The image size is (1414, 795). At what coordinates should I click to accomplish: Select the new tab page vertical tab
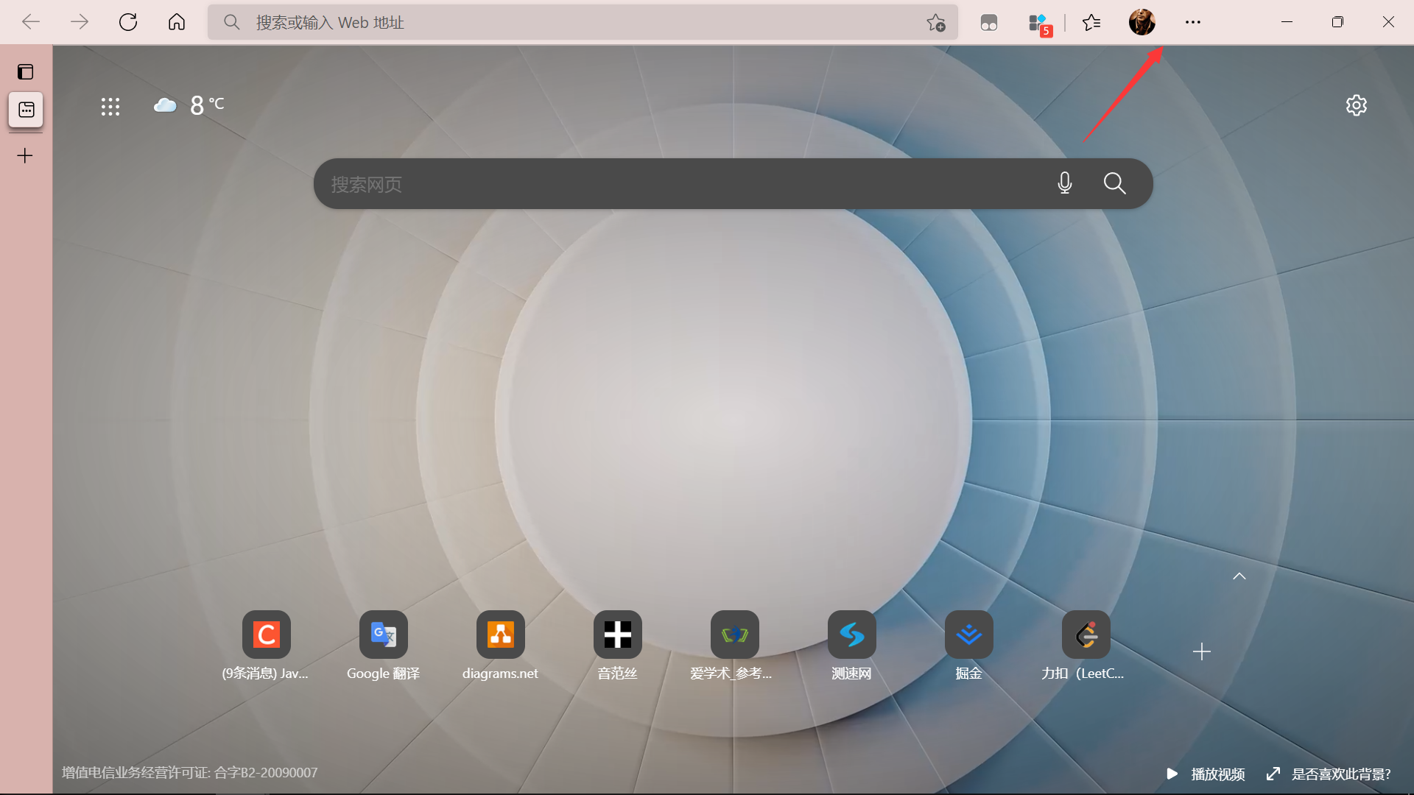click(x=26, y=110)
